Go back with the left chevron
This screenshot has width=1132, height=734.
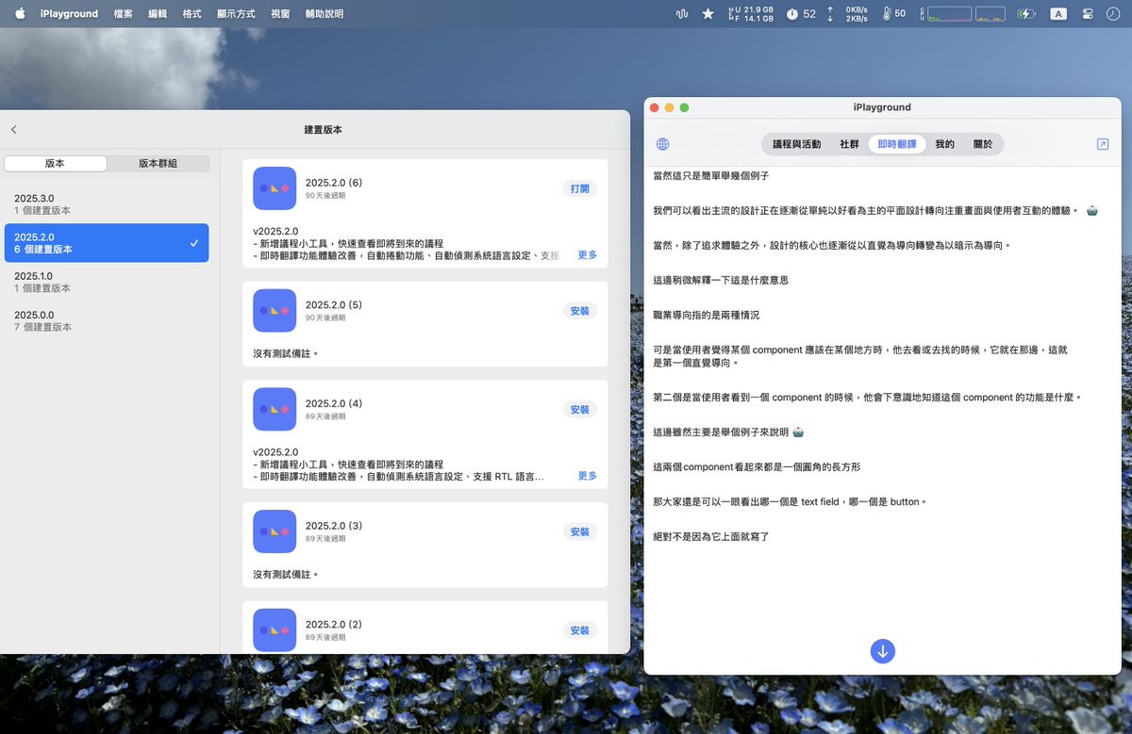14,129
